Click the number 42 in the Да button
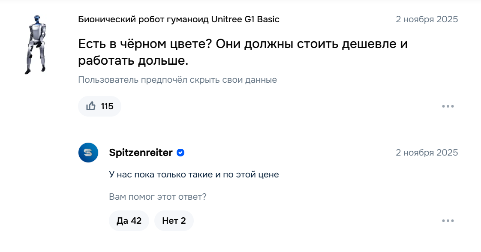 pyautogui.click(x=136, y=221)
